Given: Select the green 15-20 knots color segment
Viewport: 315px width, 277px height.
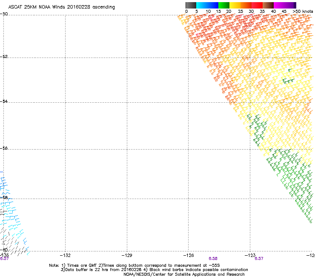Looking at the screenshot, I should tap(224, 5).
